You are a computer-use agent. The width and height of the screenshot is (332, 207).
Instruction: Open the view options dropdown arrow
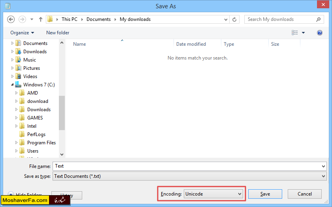click(x=303, y=33)
